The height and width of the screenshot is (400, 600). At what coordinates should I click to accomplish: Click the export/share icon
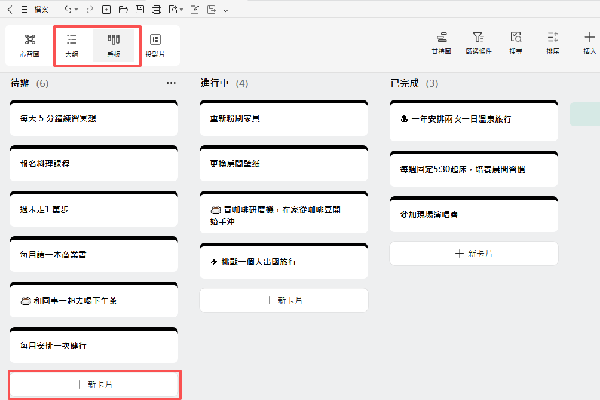(x=174, y=9)
